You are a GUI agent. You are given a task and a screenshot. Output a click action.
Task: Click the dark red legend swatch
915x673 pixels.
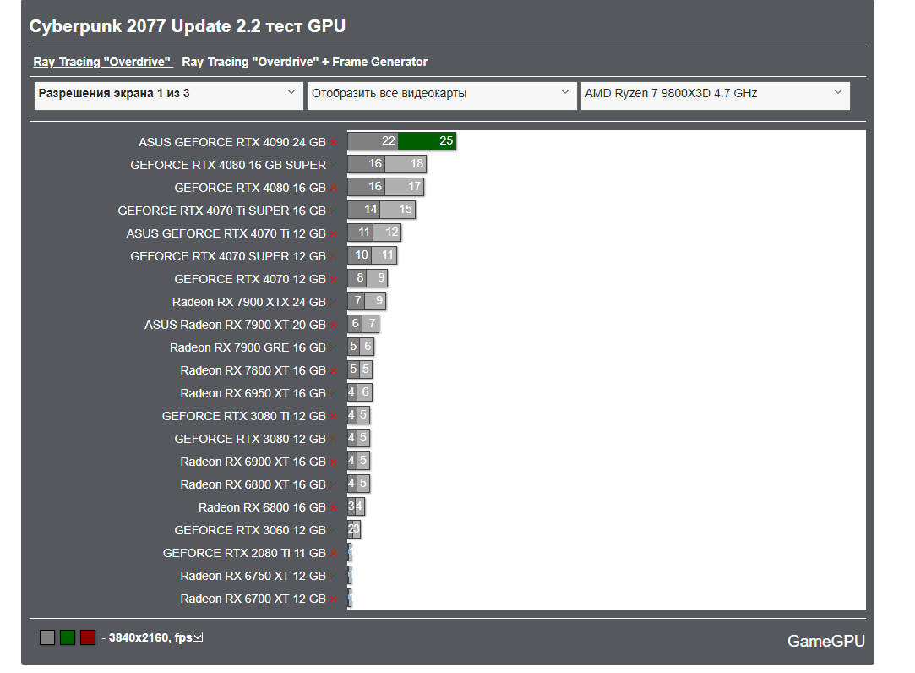(x=88, y=637)
